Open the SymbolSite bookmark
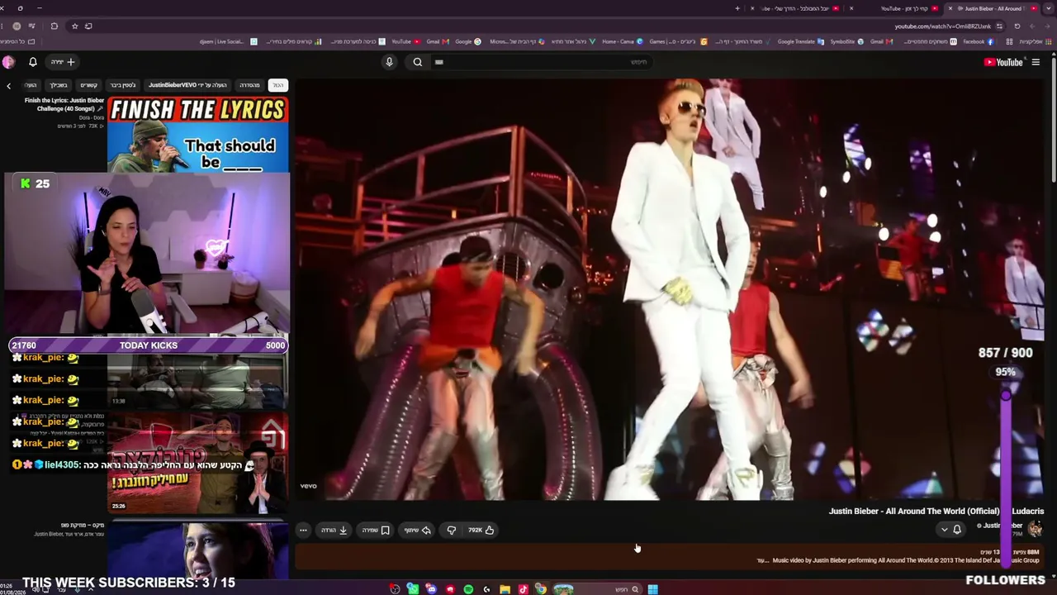Image resolution: width=1057 pixels, height=595 pixels. pyautogui.click(x=846, y=41)
